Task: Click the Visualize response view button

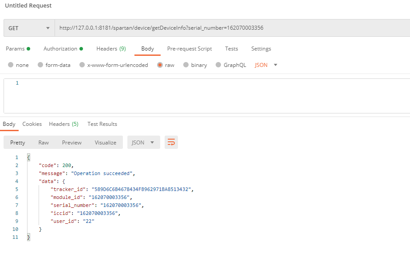Action: click(105, 142)
